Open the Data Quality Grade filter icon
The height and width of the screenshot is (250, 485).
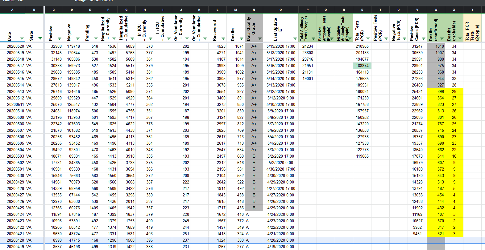click(x=260, y=39)
